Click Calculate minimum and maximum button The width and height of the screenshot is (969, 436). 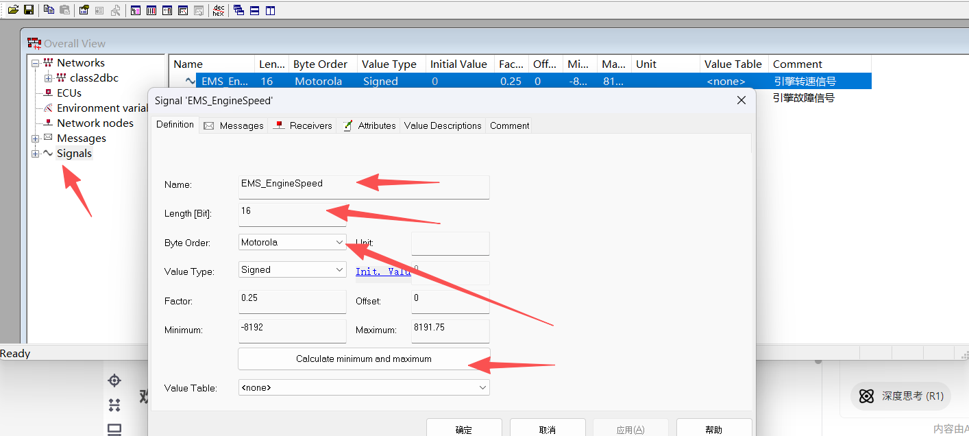point(364,359)
